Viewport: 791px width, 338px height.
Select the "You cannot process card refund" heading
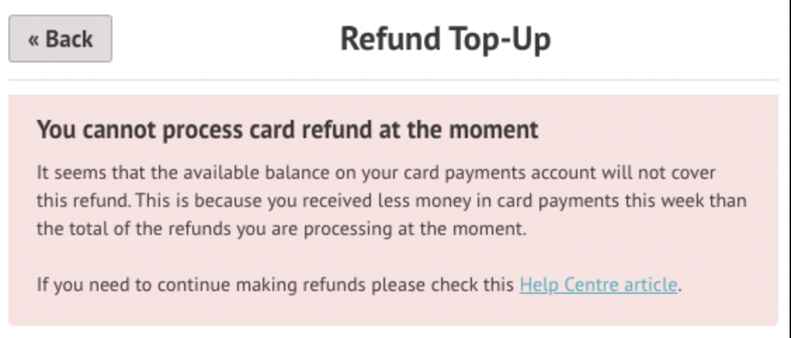point(287,130)
